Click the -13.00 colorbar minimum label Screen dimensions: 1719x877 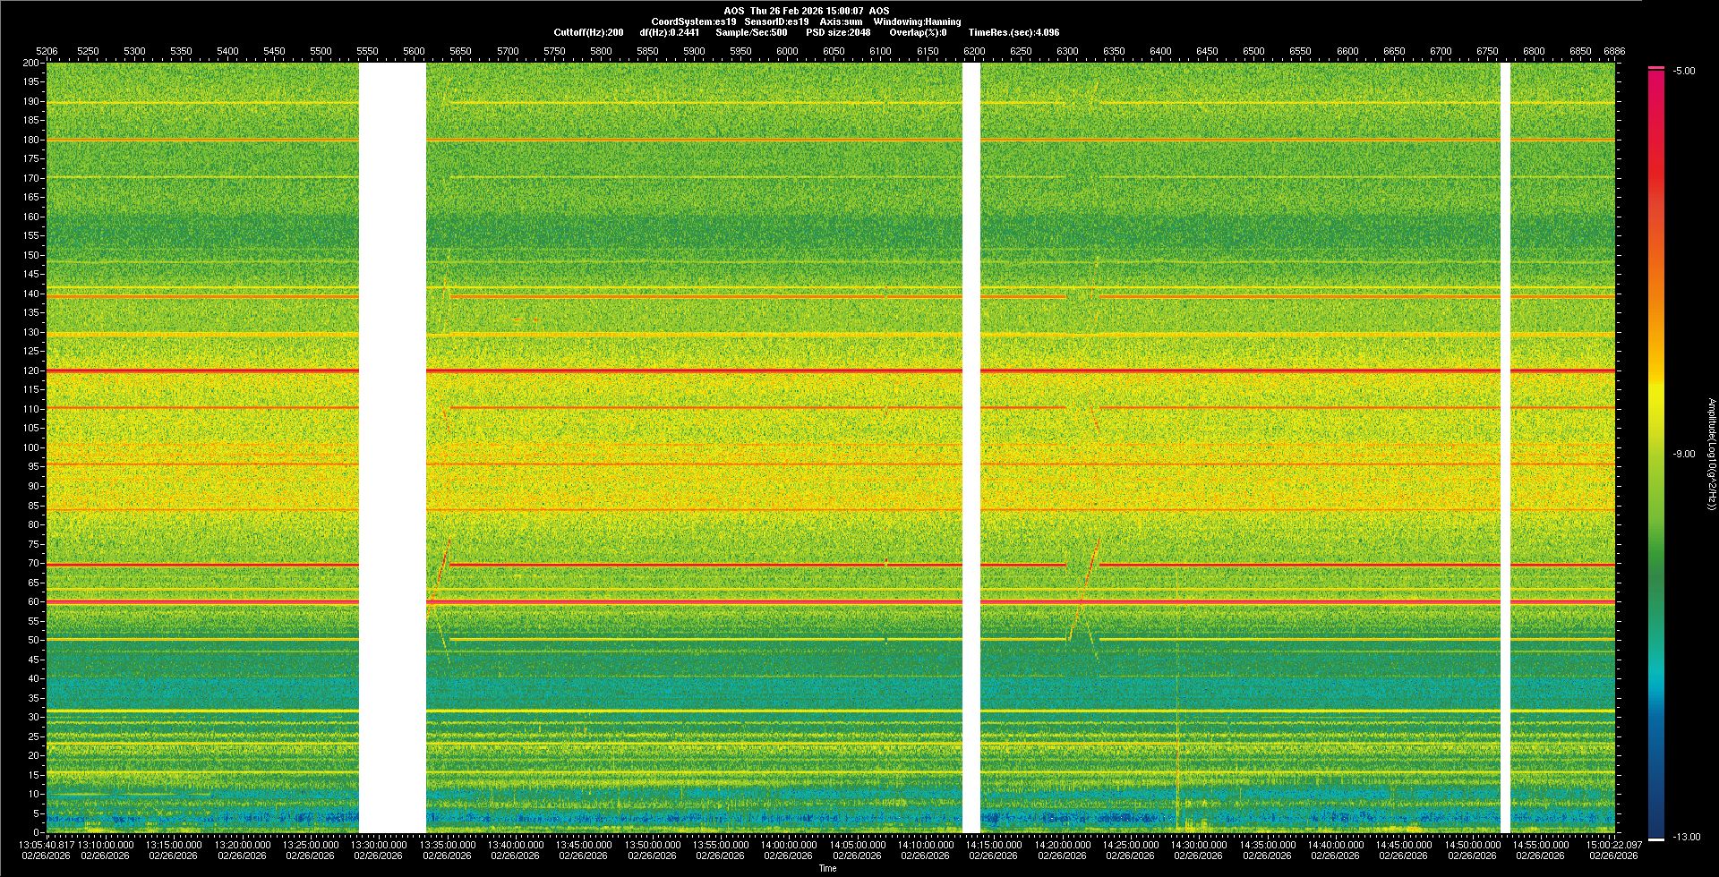pyautogui.click(x=1686, y=838)
